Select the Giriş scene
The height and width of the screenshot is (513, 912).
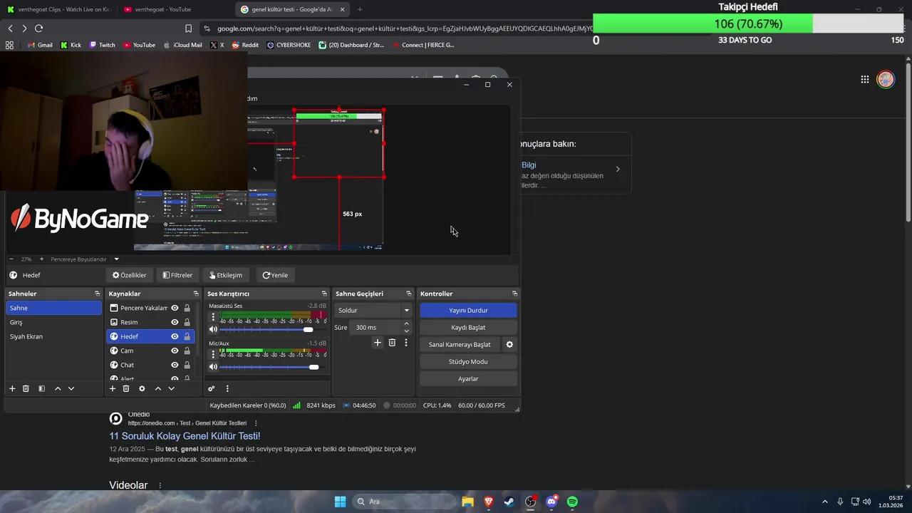pos(54,322)
